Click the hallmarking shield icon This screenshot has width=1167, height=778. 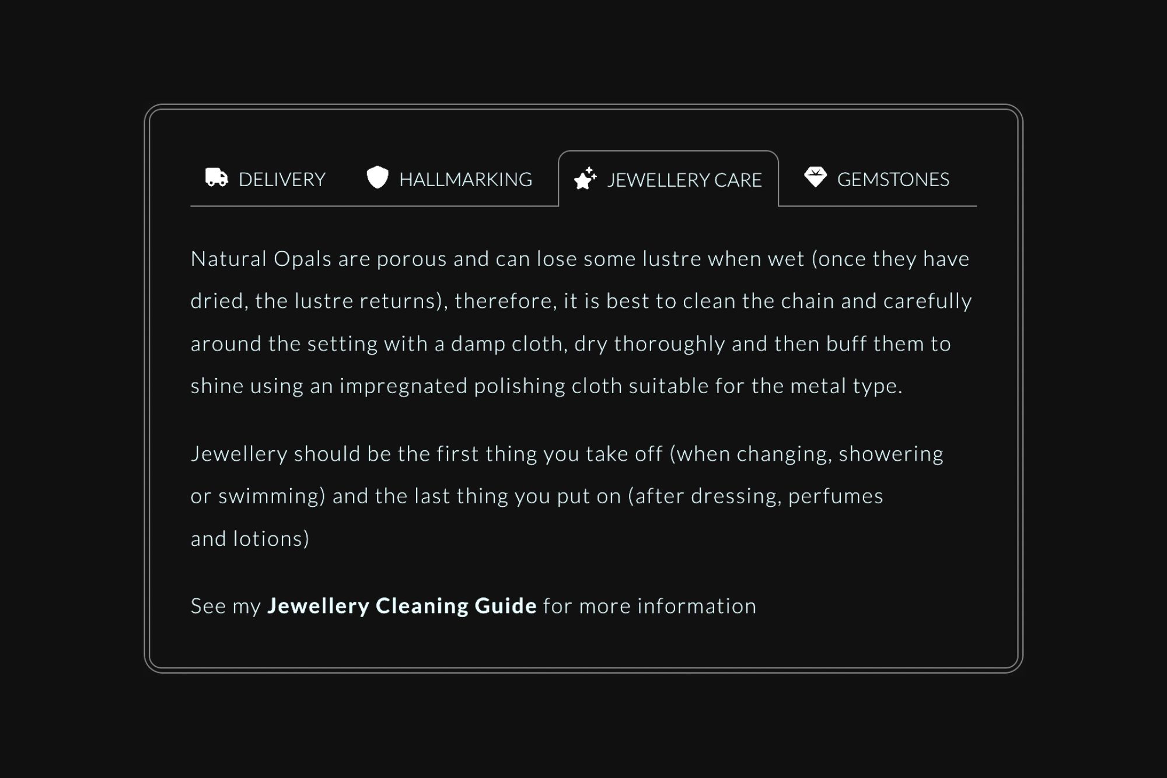pos(378,177)
